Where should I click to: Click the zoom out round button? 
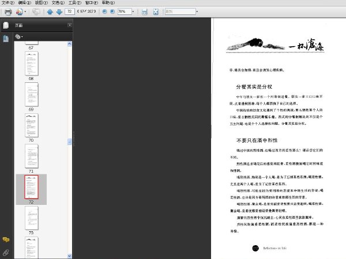click(x=104, y=12)
